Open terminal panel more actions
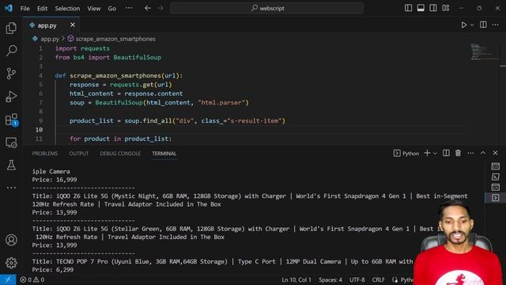This screenshot has width=506, height=285. click(x=471, y=153)
